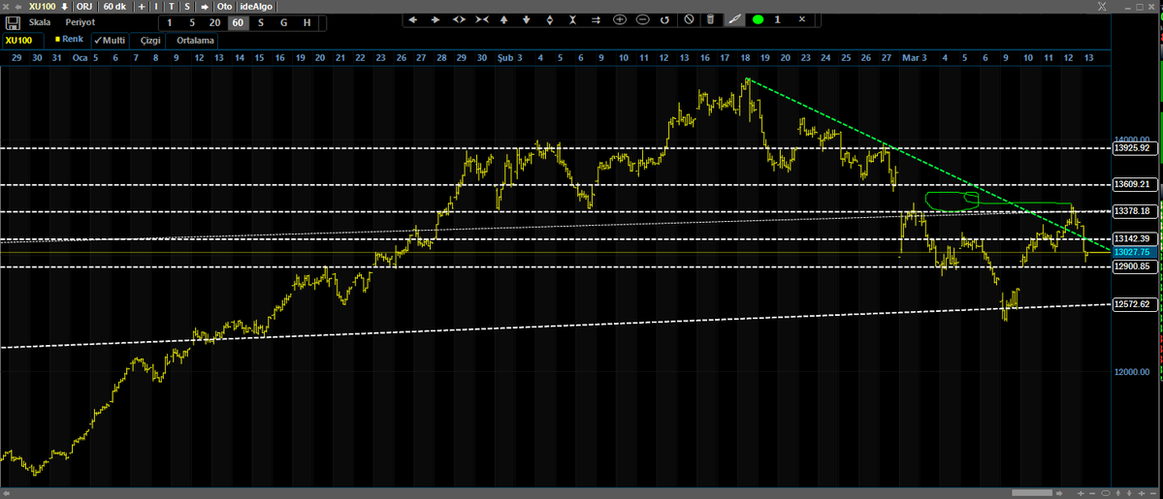The image size is (1163, 499).
Task: Click the oval reset icon in the bottom bar
Action: [1105, 493]
